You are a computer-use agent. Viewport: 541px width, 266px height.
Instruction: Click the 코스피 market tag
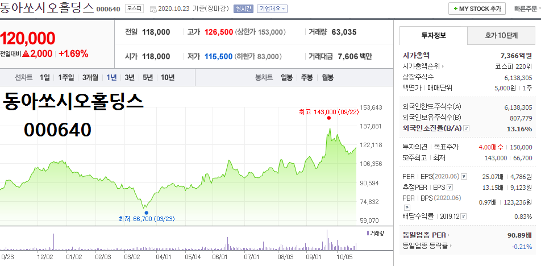(134, 9)
